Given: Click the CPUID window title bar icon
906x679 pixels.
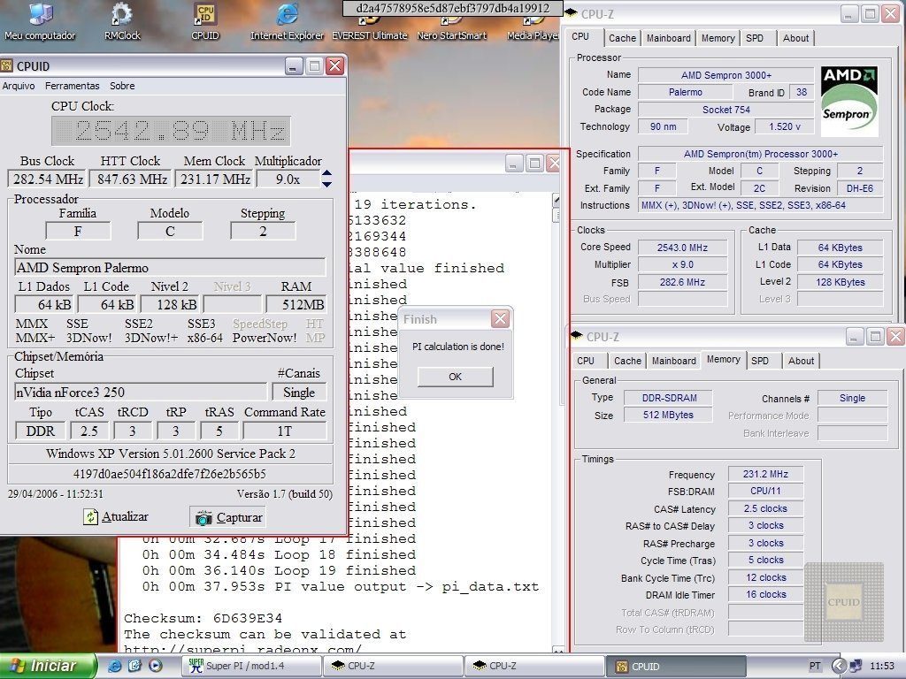Looking at the screenshot, I should coord(7,65).
